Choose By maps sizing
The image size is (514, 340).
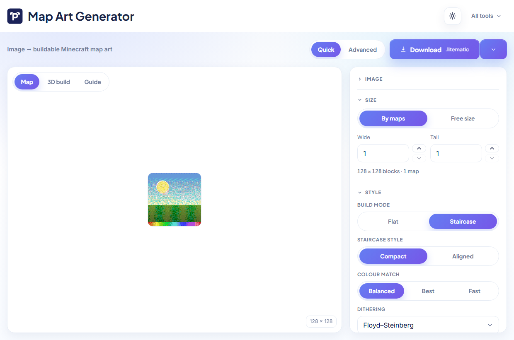(393, 118)
